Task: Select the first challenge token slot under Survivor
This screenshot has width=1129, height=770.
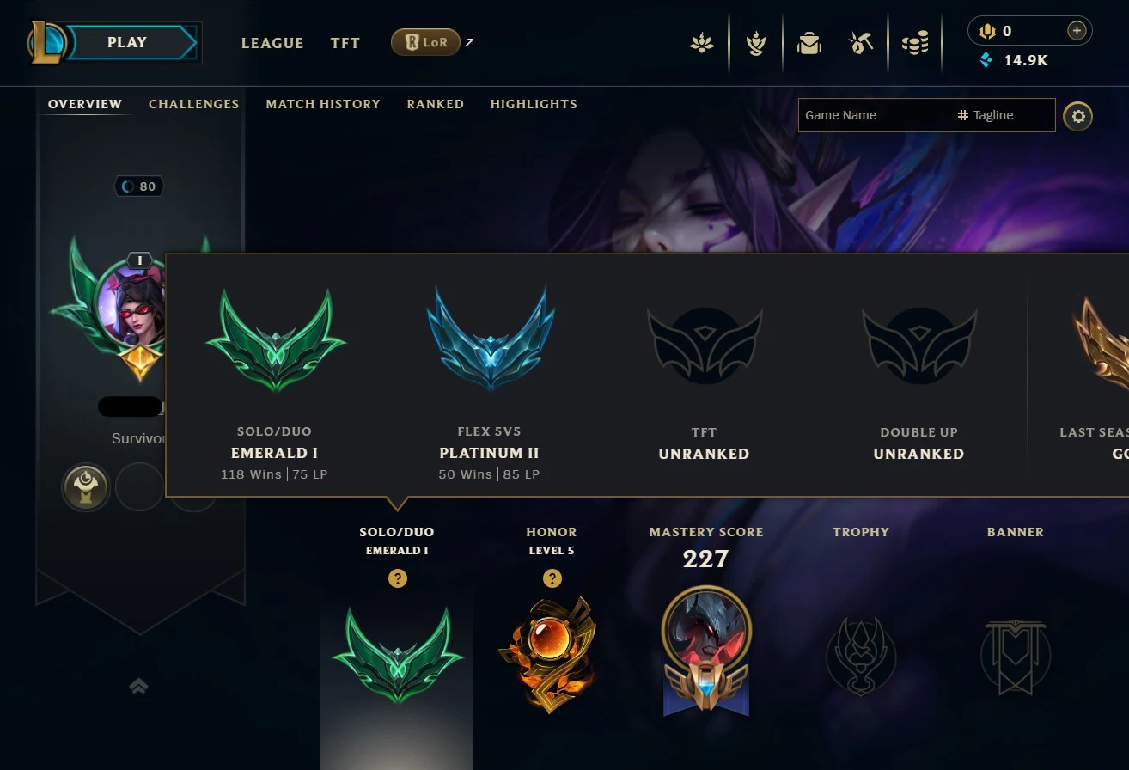Action: (86, 487)
